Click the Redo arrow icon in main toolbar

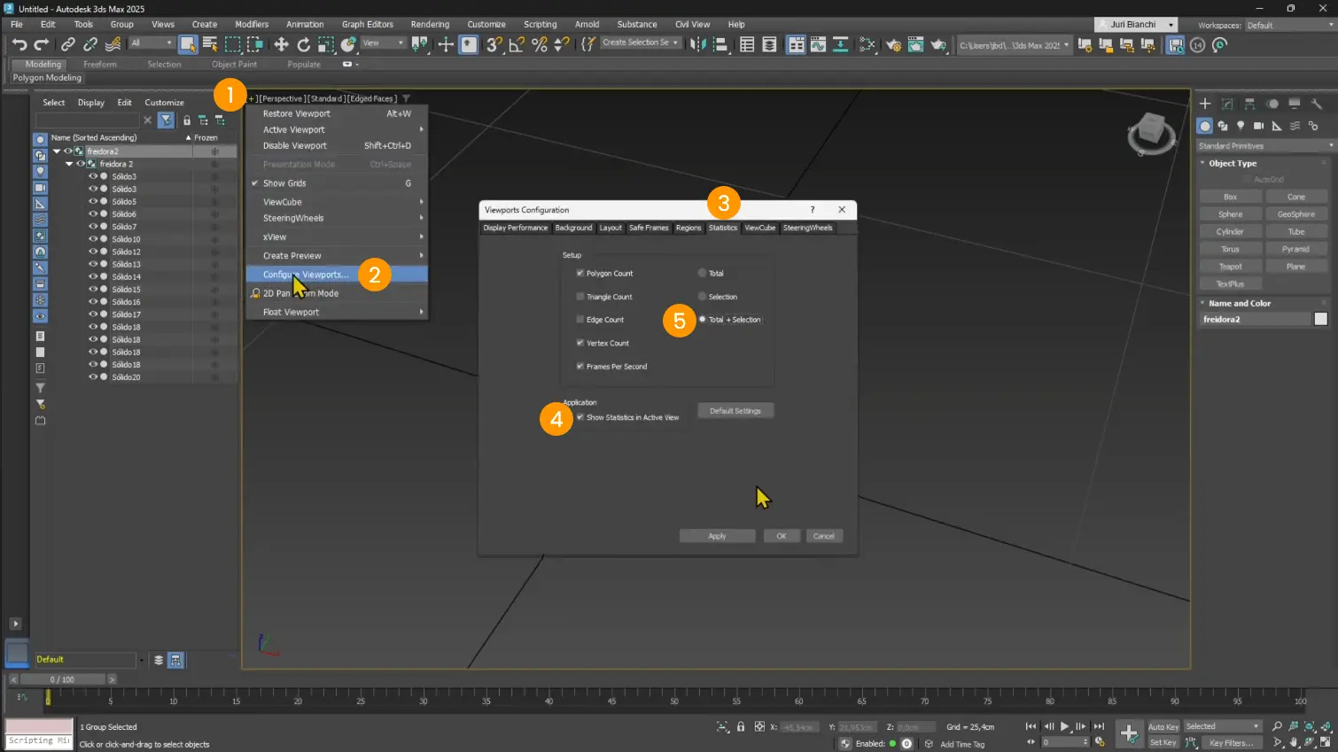click(41, 43)
